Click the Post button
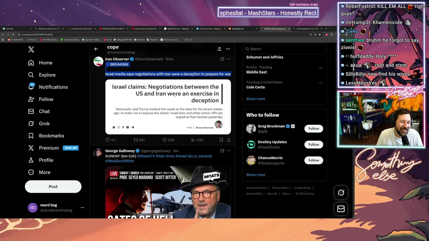The width and height of the screenshot is (429, 241). (53, 187)
